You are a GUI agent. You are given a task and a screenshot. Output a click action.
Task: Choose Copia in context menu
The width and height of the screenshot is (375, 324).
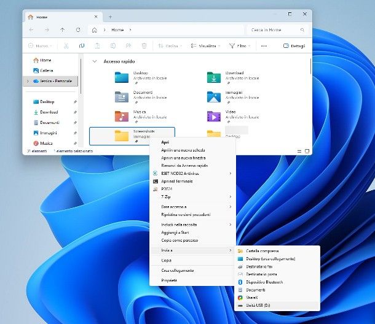click(192, 261)
